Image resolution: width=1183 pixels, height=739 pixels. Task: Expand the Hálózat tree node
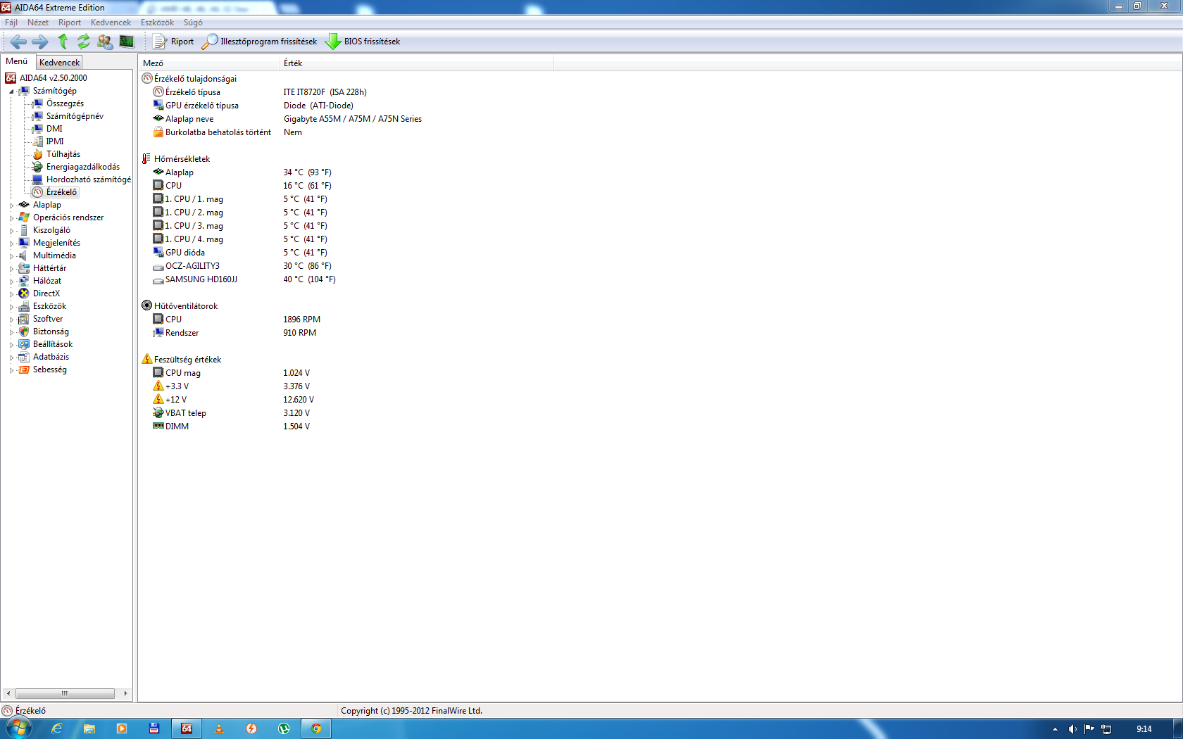point(11,282)
